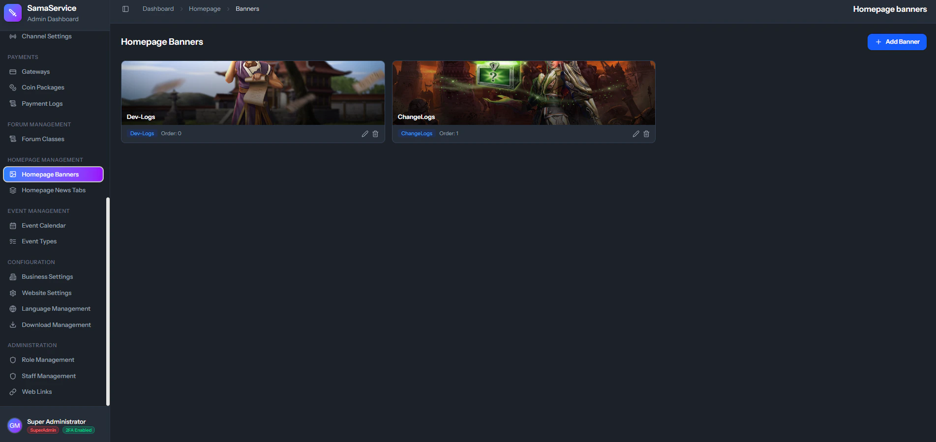Click the 'Order: 1' label
This screenshot has width=936, height=442.
pos(449,134)
